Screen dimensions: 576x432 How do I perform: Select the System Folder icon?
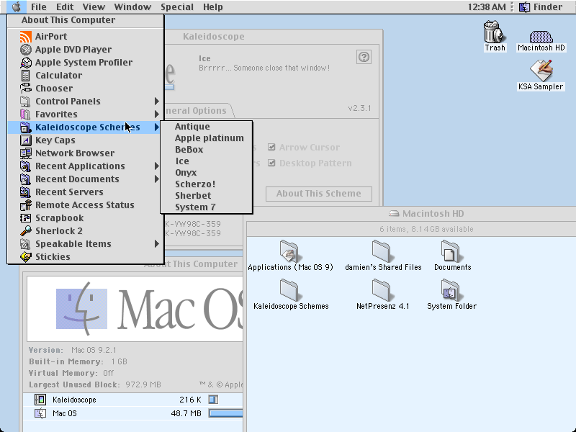click(x=451, y=290)
